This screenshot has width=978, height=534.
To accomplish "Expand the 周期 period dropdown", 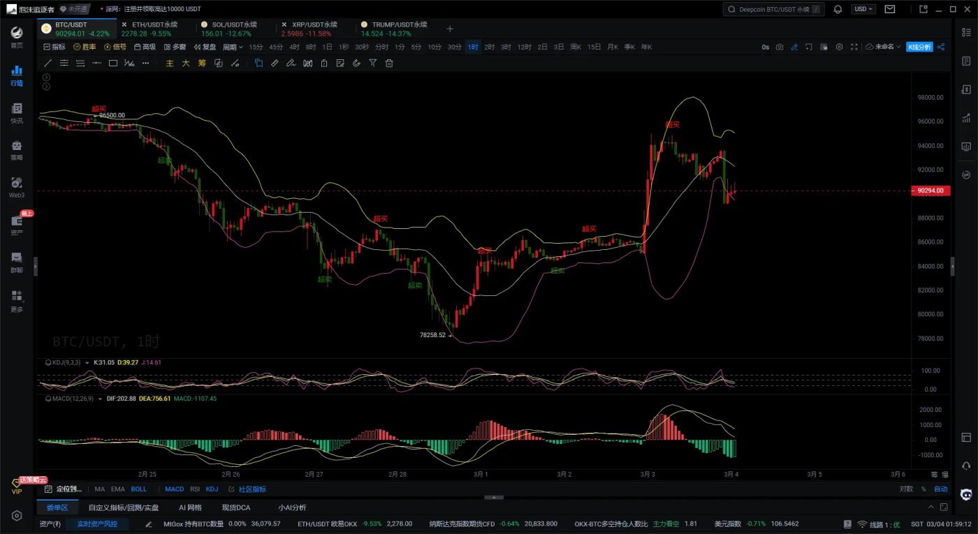I will click(233, 47).
